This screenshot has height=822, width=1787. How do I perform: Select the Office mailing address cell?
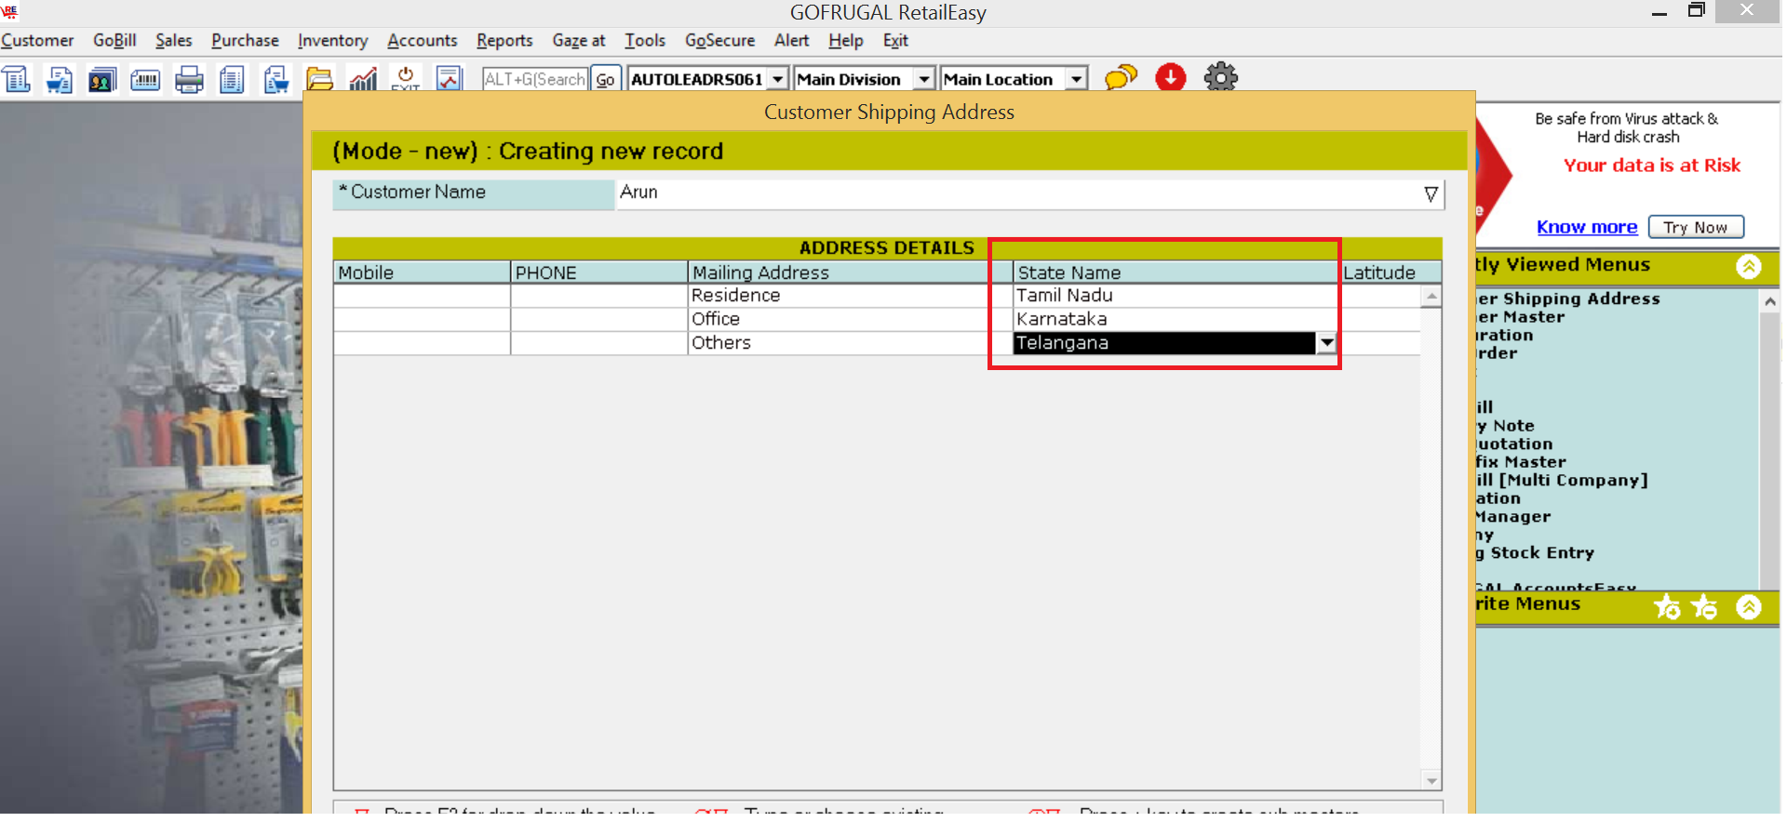click(850, 320)
